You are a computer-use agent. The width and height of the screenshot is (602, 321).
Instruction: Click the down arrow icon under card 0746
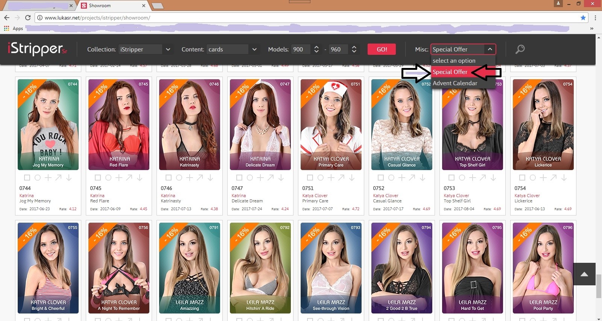click(210, 178)
